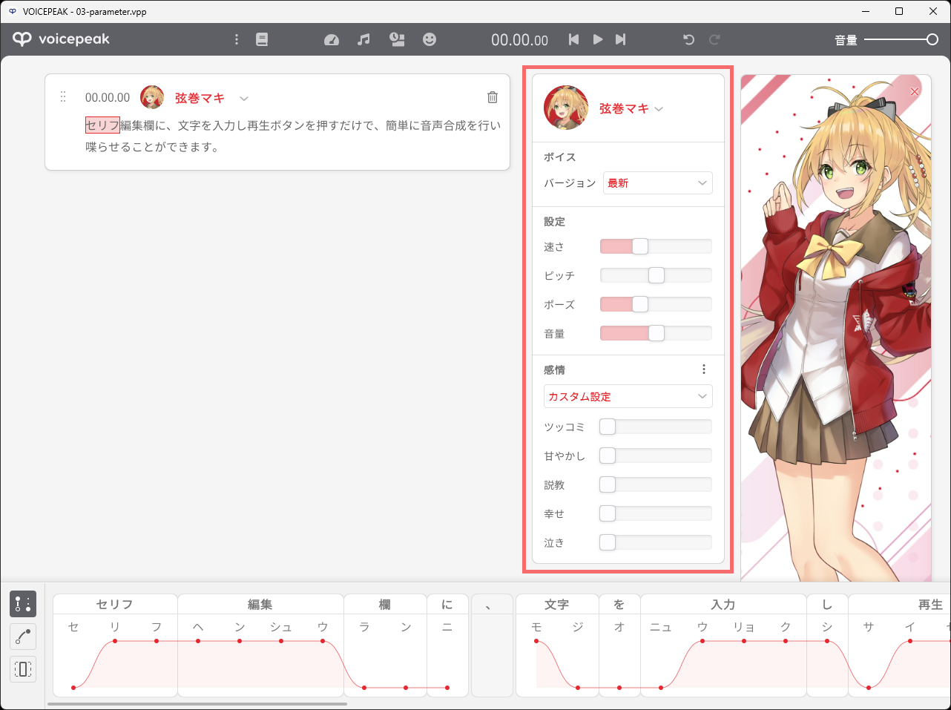Click the に particle segment header
The width and height of the screenshot is (951, 710).
447,604
